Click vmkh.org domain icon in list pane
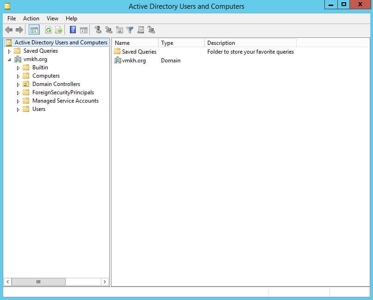Viewport: 373px width, 300px height. [118, 61]
